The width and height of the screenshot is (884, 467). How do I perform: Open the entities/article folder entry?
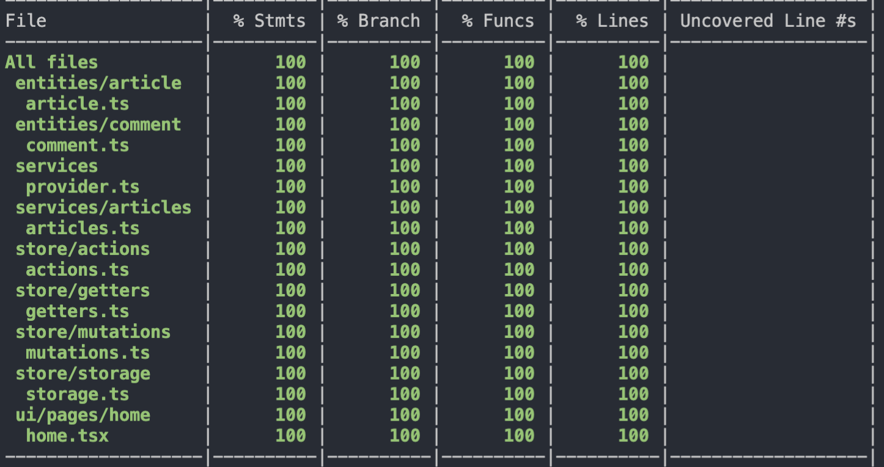(98, 83)
